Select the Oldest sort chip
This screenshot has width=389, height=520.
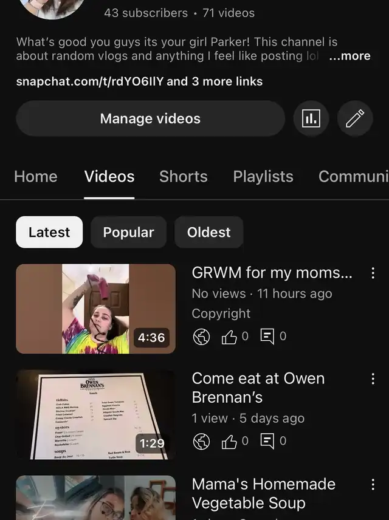pyautogui.click(x=208, y=232)
